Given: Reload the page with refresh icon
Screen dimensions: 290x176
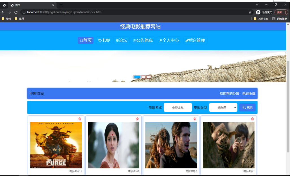Looking at the screenshot, I should [x=16, y=12].
